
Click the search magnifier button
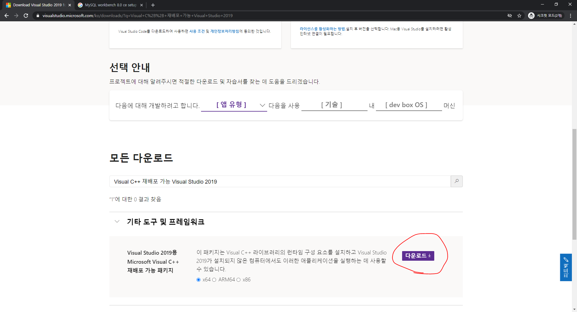456,181
